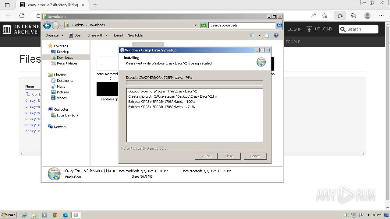This screenshot has height=219, width=390.
Task: Click the Explorer search magnifier icon
Action: click(279, 25)
